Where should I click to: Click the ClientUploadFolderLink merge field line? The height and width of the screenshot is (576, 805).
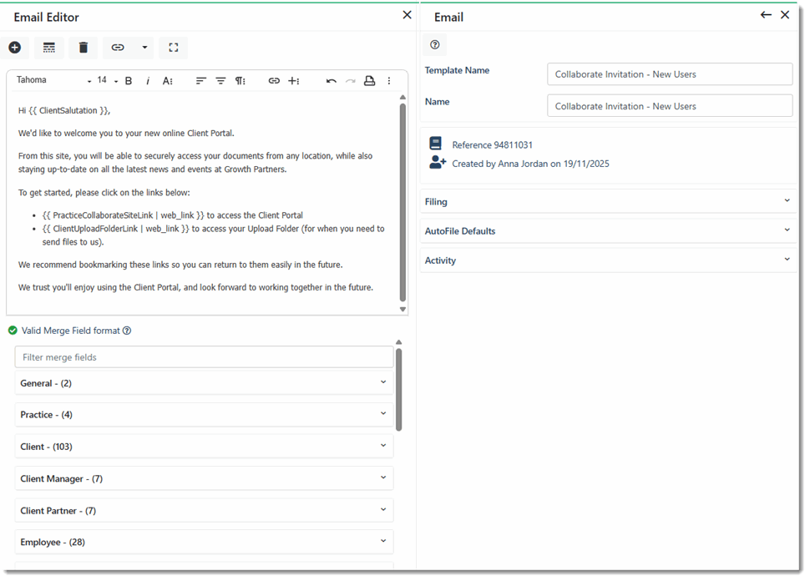(213, 235)
